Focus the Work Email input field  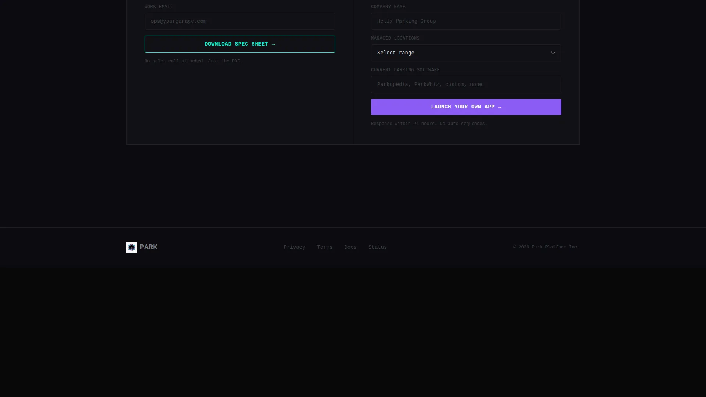(x=240, y=21)
